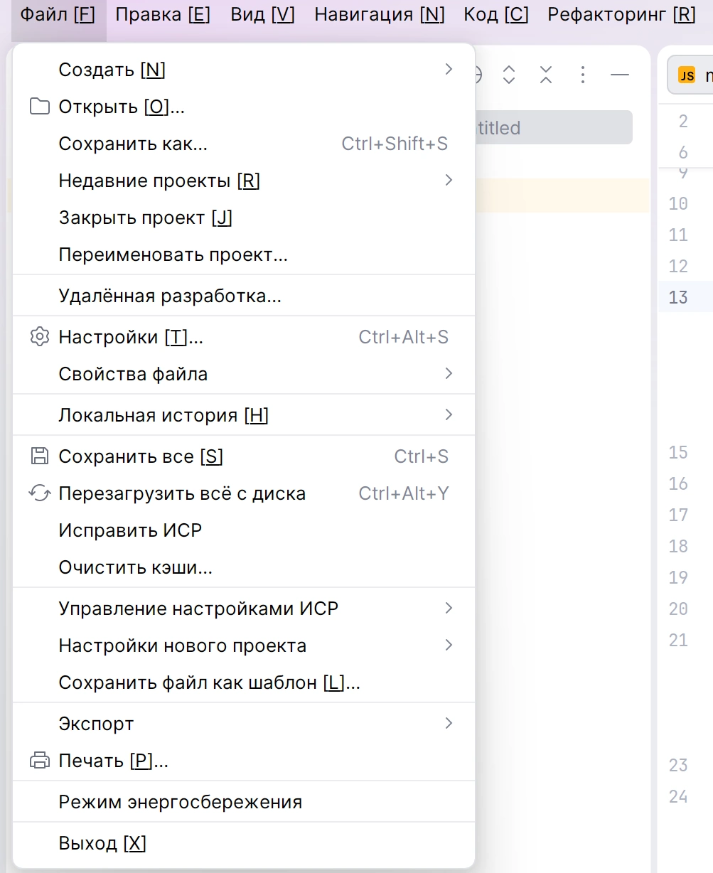Click the save icon for "Сохранить все"
This screenshot has width=713, height=873.
coord(40,456)
